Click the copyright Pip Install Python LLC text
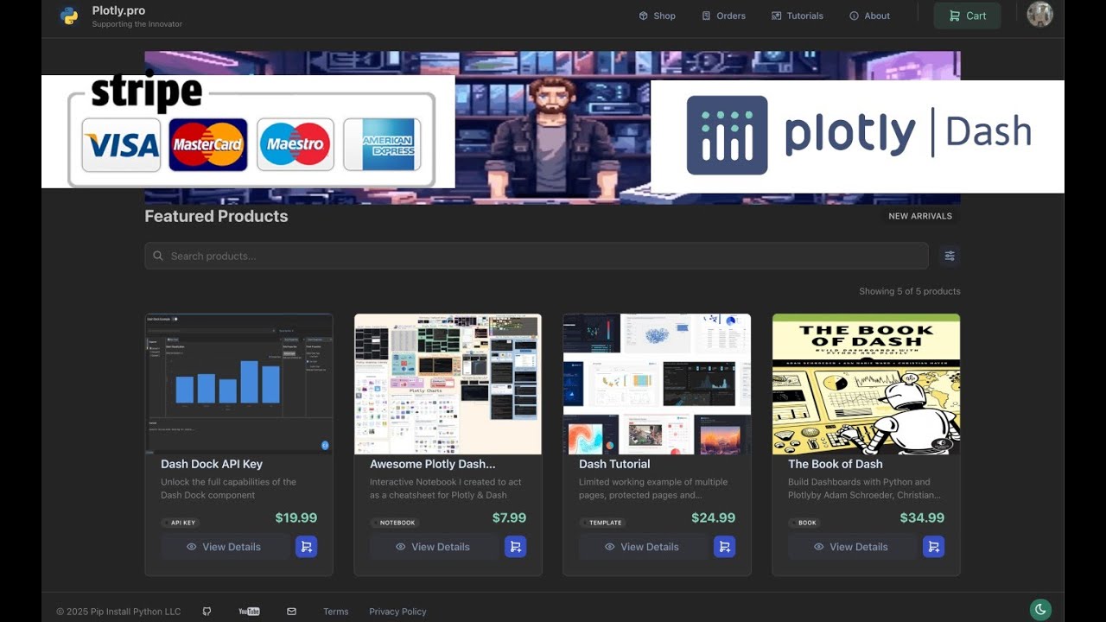This screenshot has height=622, width=1106. (118, 612)
